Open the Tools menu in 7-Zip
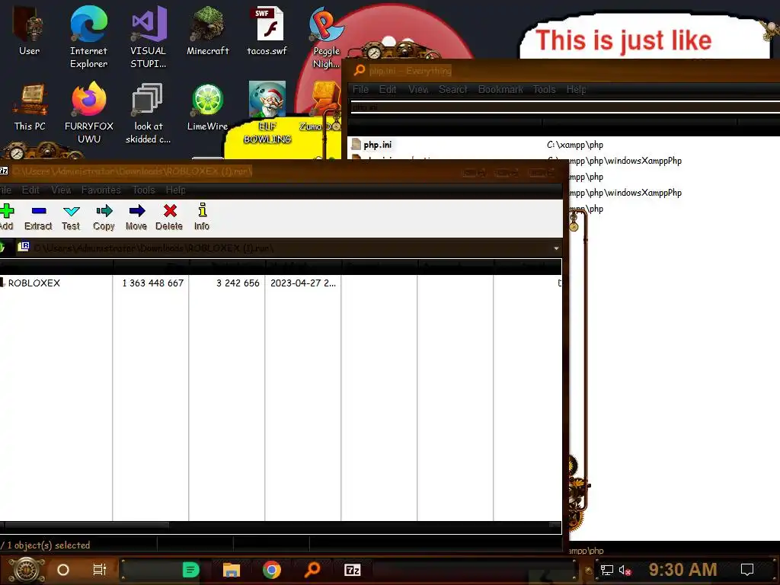 [x=144, y=190]
